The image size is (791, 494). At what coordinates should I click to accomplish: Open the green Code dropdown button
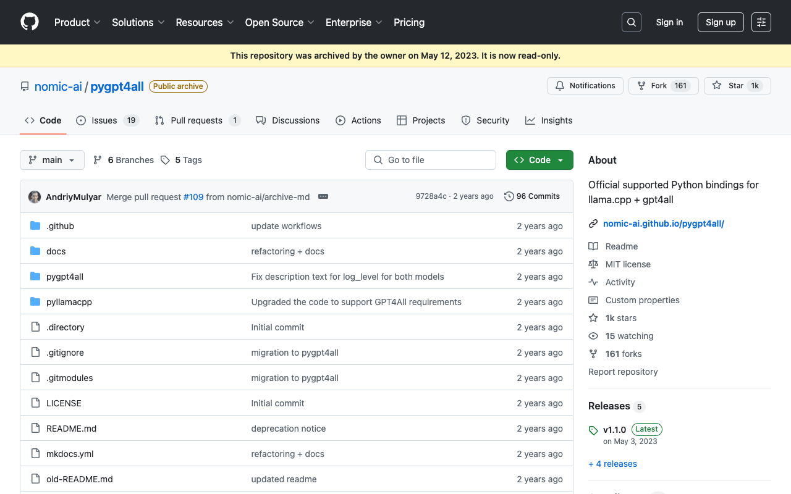tap(539, 160)
